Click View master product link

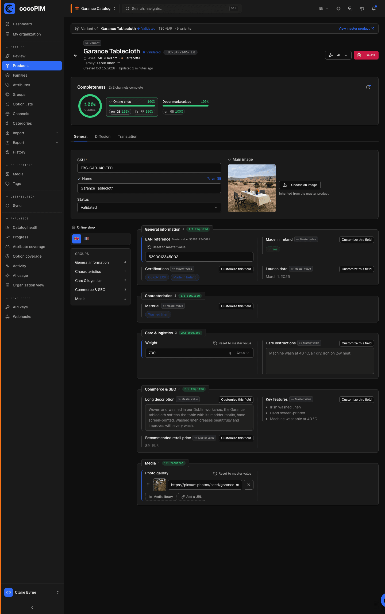click(x=356, y=29)
